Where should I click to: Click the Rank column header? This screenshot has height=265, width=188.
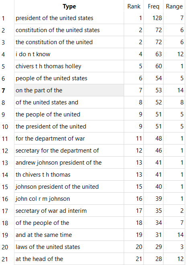pos(134,6)
